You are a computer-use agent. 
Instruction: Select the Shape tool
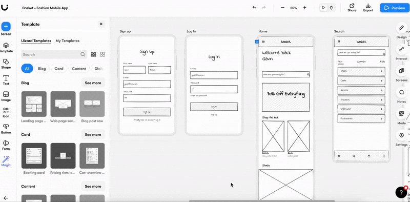coord(6,62)
